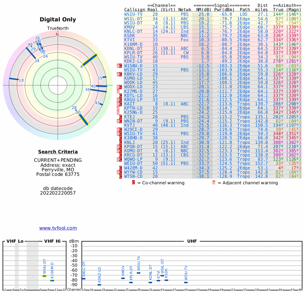Click the 'C' co-channel icon on W15BU-D row
The height and width of the screenshot is (293, 305).
point(120,66)
